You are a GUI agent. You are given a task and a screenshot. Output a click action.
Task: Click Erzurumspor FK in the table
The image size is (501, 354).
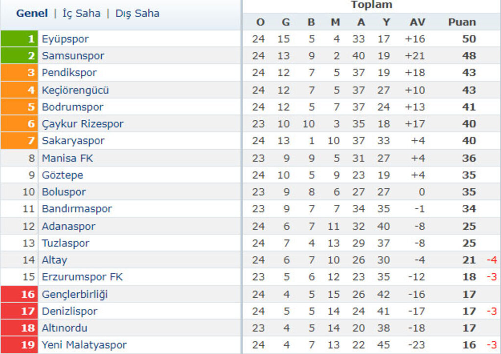pyautogui.click(x=82, y=277)
